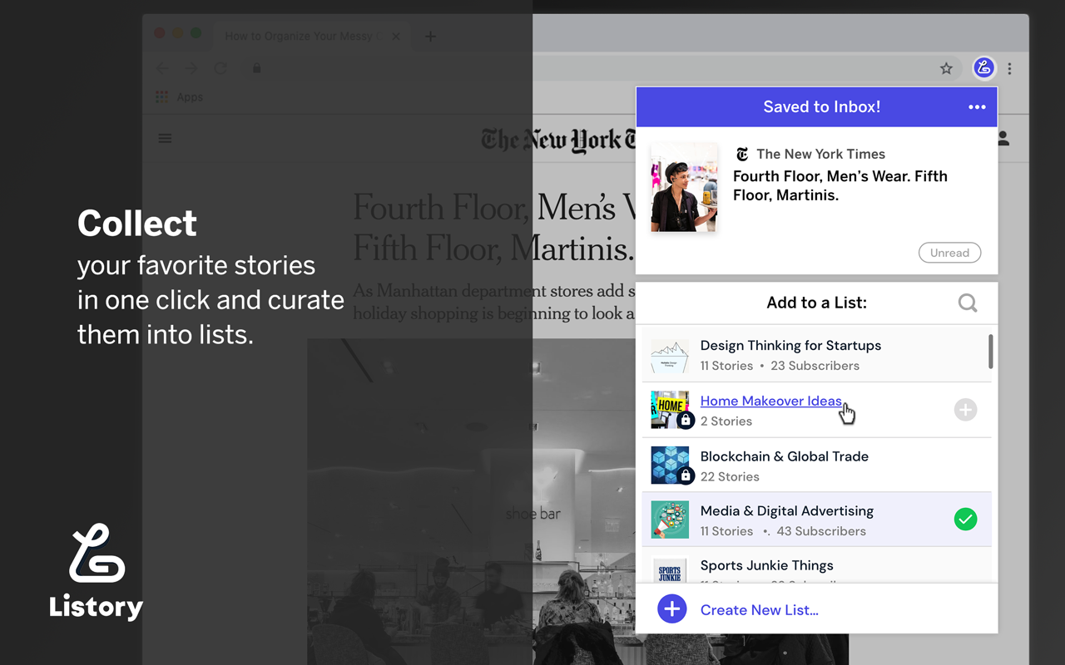Click '2 Stories' under Home Makeover Ideas
Viewport: 1065px width, 665px height.
coord(726,421)
